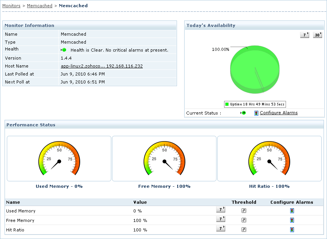Click the green availability pie chart

(x=255, y=69)
